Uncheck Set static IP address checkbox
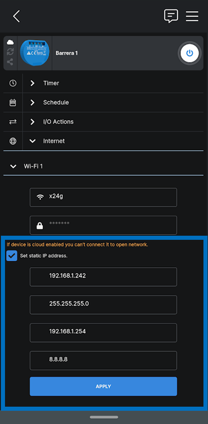The width and height of the screenshot is (208, 424). click(x=12, y=256)
